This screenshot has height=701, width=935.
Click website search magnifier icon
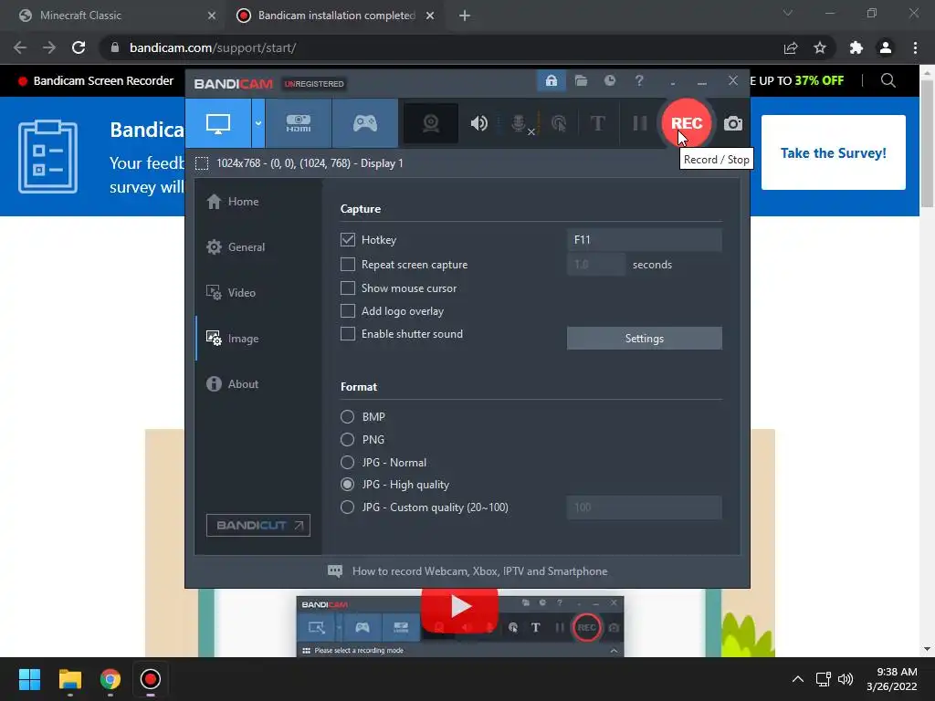tap(888, 80)
